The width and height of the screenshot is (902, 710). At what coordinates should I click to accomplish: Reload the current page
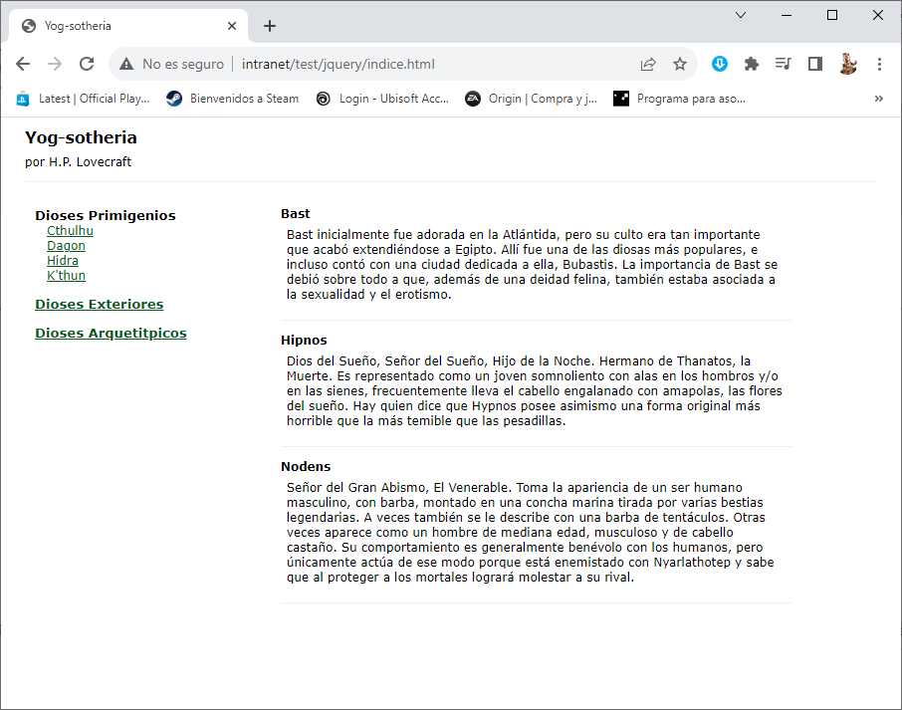[x=87, y=64]
